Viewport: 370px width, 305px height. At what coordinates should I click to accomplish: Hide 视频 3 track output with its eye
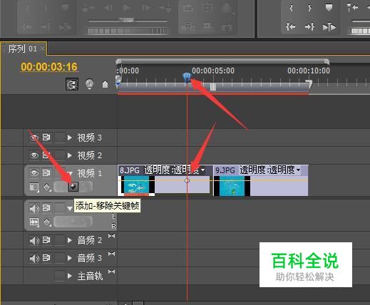pyautogui.click(x=34, y=138)
